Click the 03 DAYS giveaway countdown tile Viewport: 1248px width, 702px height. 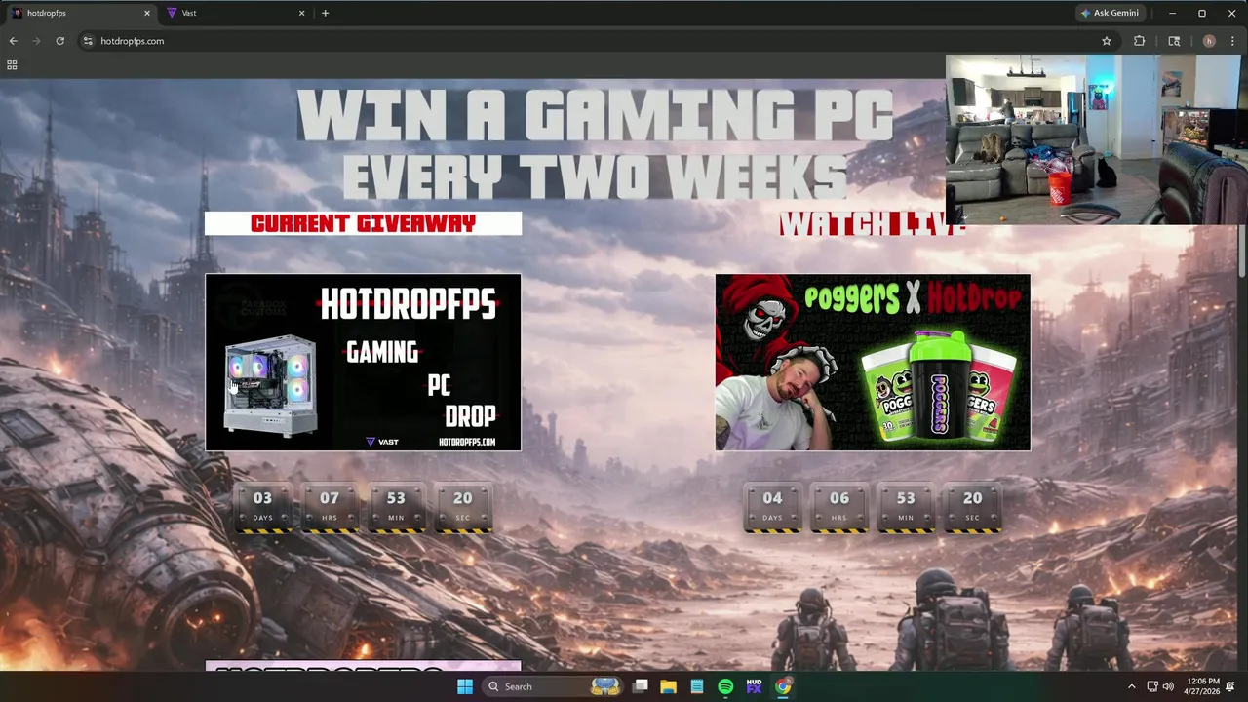coord(262,508)
